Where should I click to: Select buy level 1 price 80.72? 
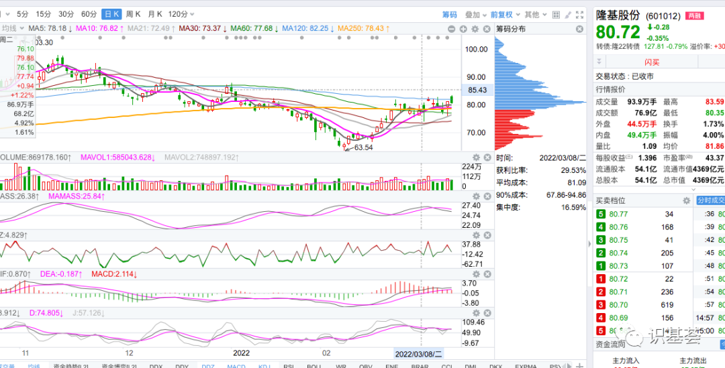(618, 278)
